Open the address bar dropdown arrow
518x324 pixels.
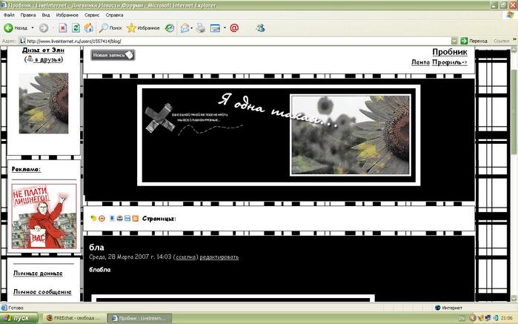454,41
